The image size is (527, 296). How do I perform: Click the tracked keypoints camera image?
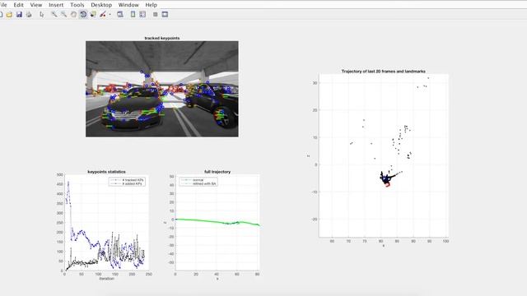pos(162,89)
